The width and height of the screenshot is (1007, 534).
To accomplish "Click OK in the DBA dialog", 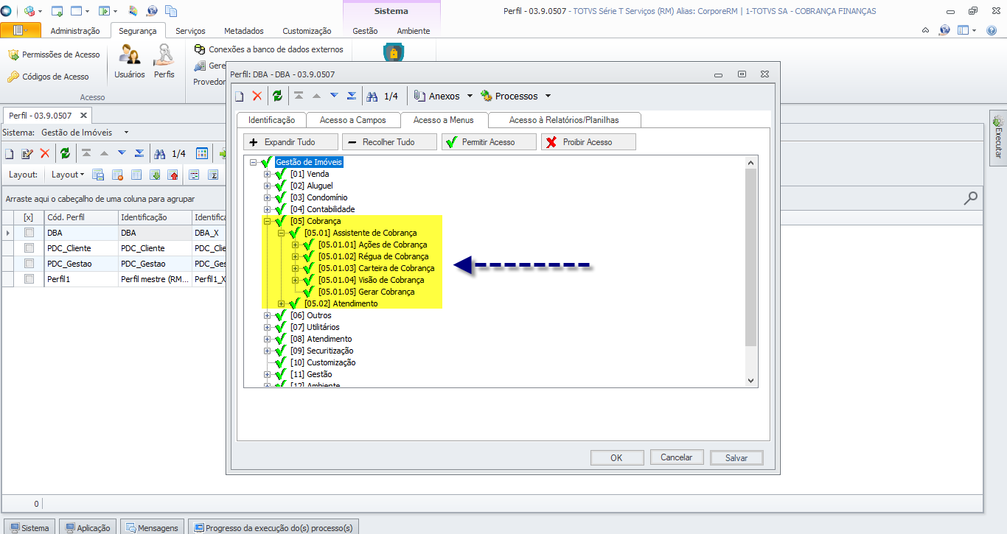I will click(x=617, y=457).
